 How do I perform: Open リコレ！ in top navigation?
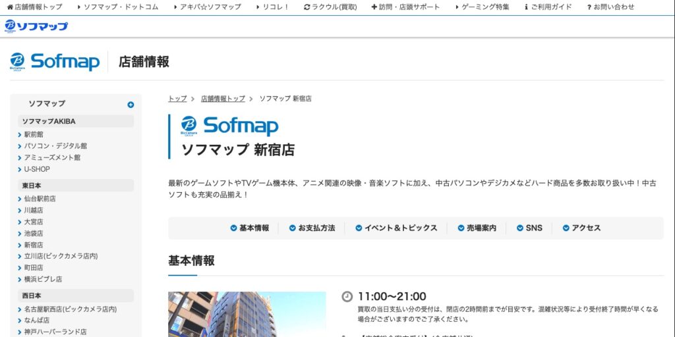click(x=273, y=7)
